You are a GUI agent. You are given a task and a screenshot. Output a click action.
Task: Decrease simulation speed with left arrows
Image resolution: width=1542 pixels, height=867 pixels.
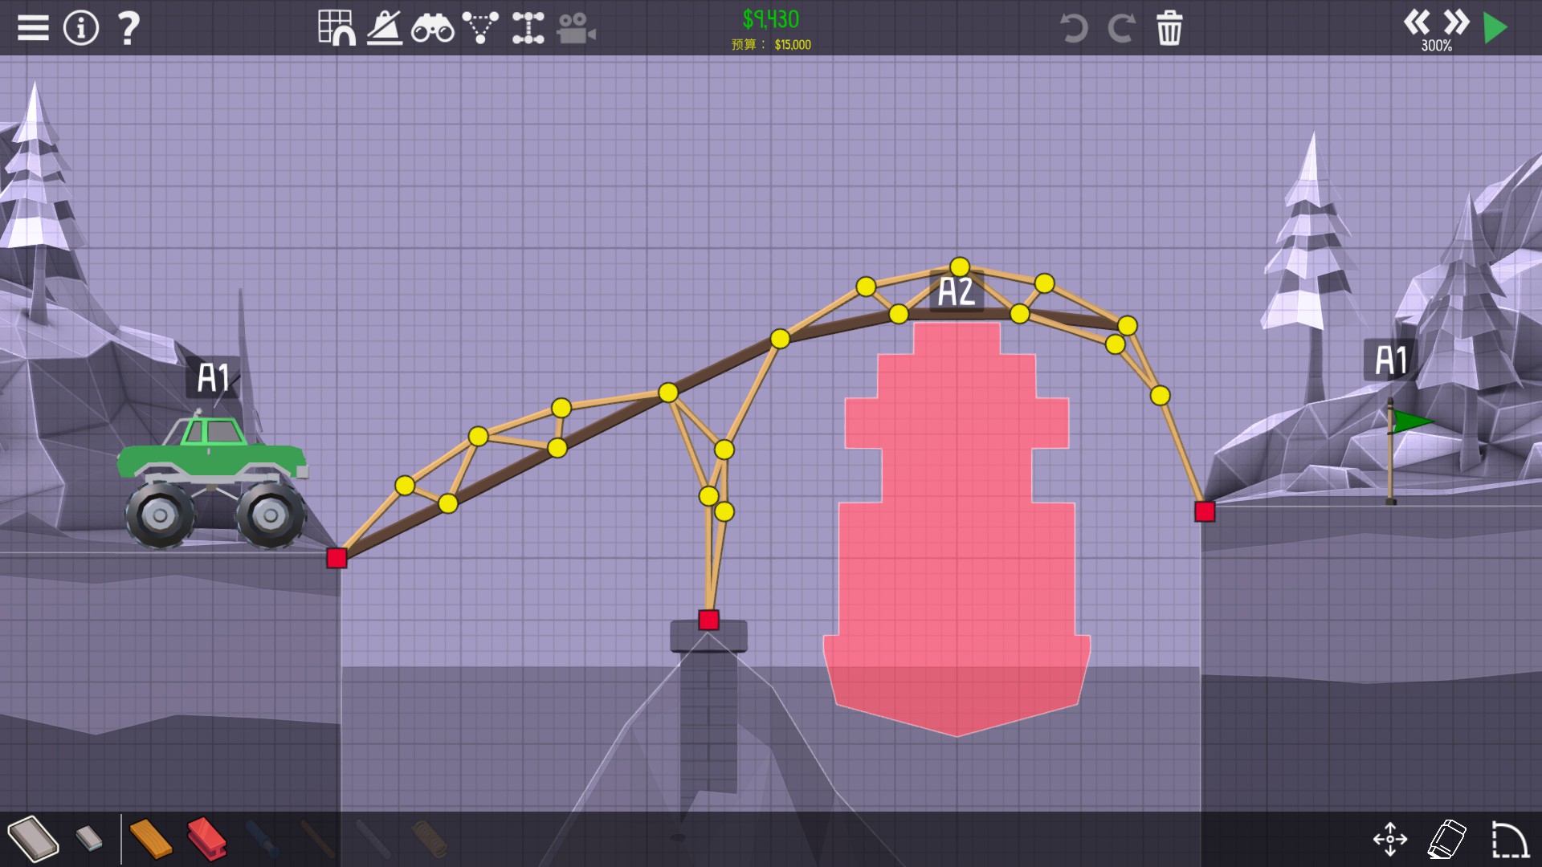[x=1417, y=22]
